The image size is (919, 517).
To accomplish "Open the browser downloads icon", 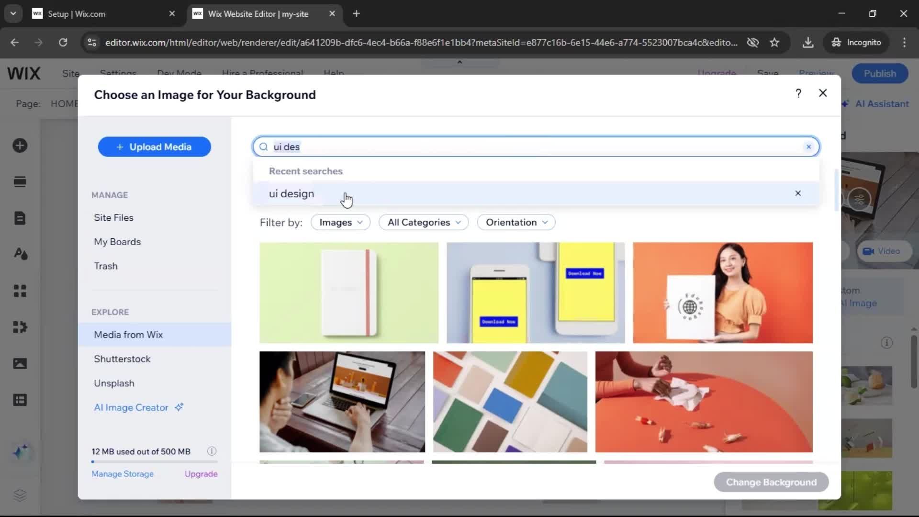I will [808, 42].
